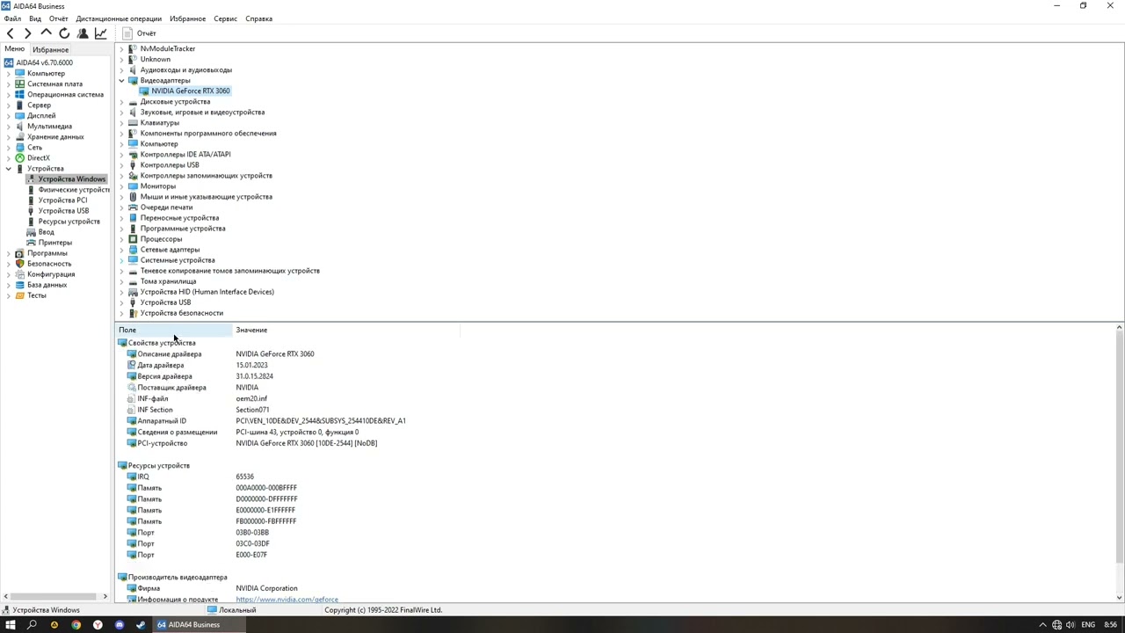The height and width of the screenshot is (633, 1125).
Task: Open Устройства USB in the sidebar tree
Action: (63, 211)
